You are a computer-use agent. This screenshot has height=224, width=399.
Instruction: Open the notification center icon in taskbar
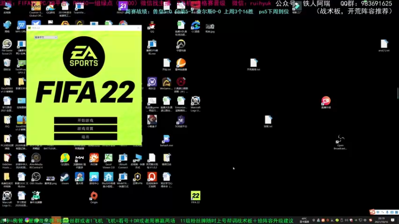[x=393, y=220]
